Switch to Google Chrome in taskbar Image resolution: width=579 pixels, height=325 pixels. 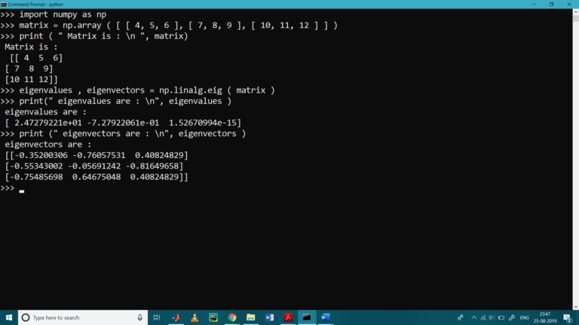tap(232, 317)
